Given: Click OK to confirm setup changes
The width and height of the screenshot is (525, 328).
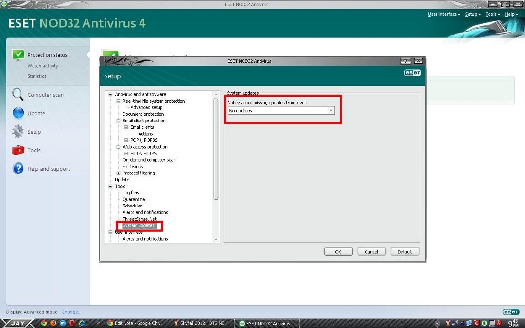Looking at the screenshot, I should point(338,252).
